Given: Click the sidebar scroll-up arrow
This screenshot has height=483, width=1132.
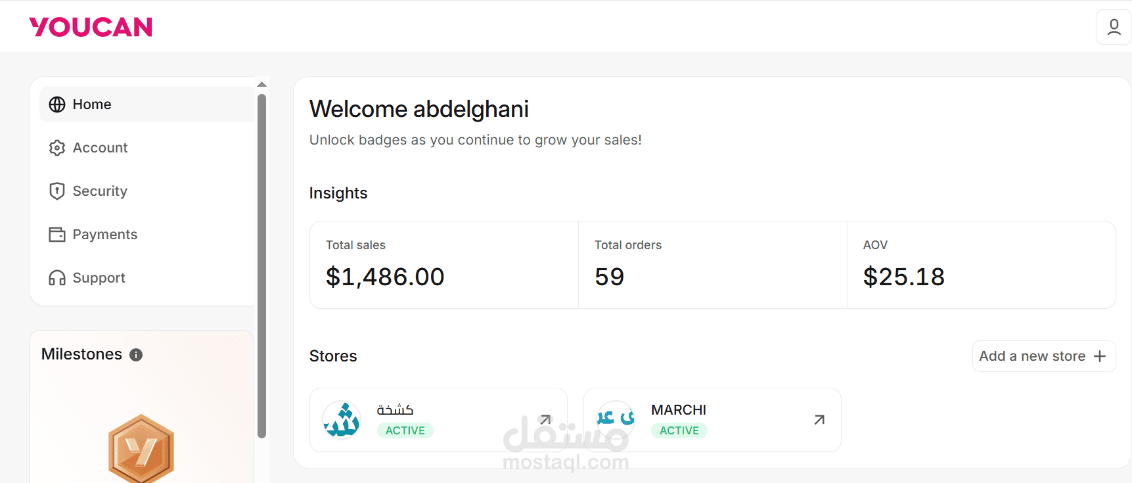Looking at the screenshot, I should click(x=261, y=84).
